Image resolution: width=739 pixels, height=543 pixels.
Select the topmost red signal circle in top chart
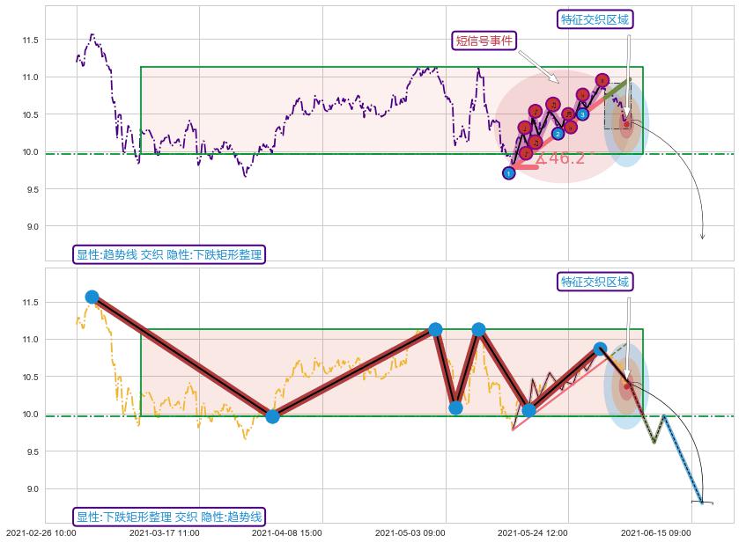point(602,80)
